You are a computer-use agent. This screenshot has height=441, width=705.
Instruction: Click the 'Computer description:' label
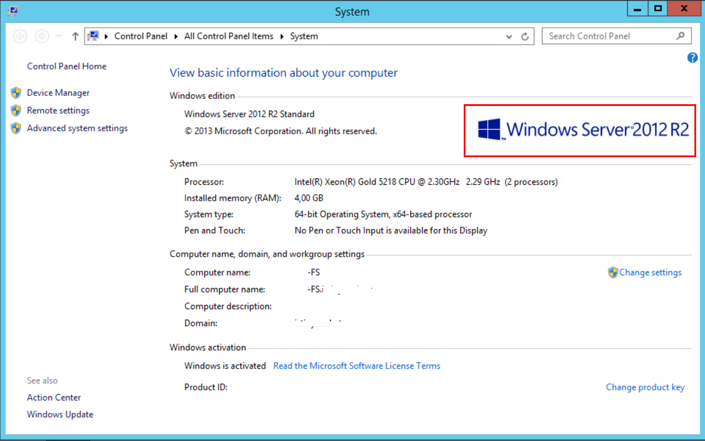click(x=228, y=306)
